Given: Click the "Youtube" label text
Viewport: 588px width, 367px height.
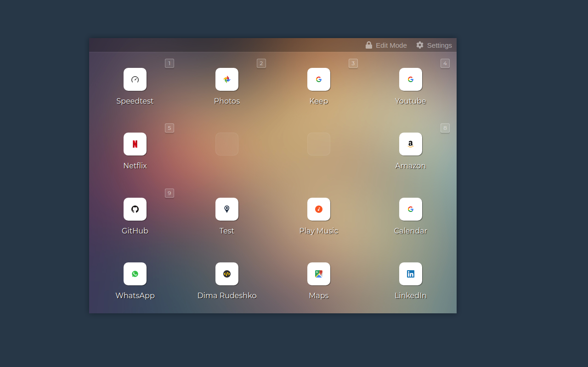Looking at the screenshot, I should click(x=411, y=101).
